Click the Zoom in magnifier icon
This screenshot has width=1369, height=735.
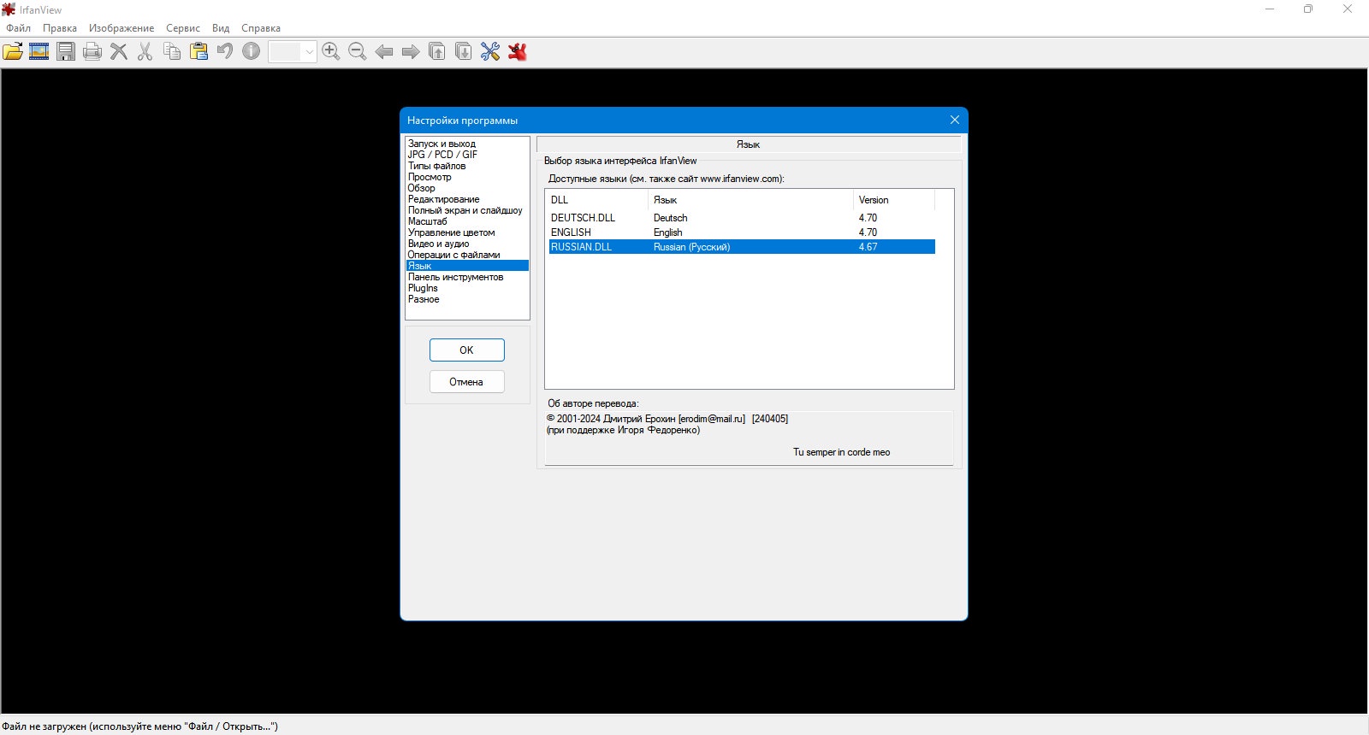[331, 51]
